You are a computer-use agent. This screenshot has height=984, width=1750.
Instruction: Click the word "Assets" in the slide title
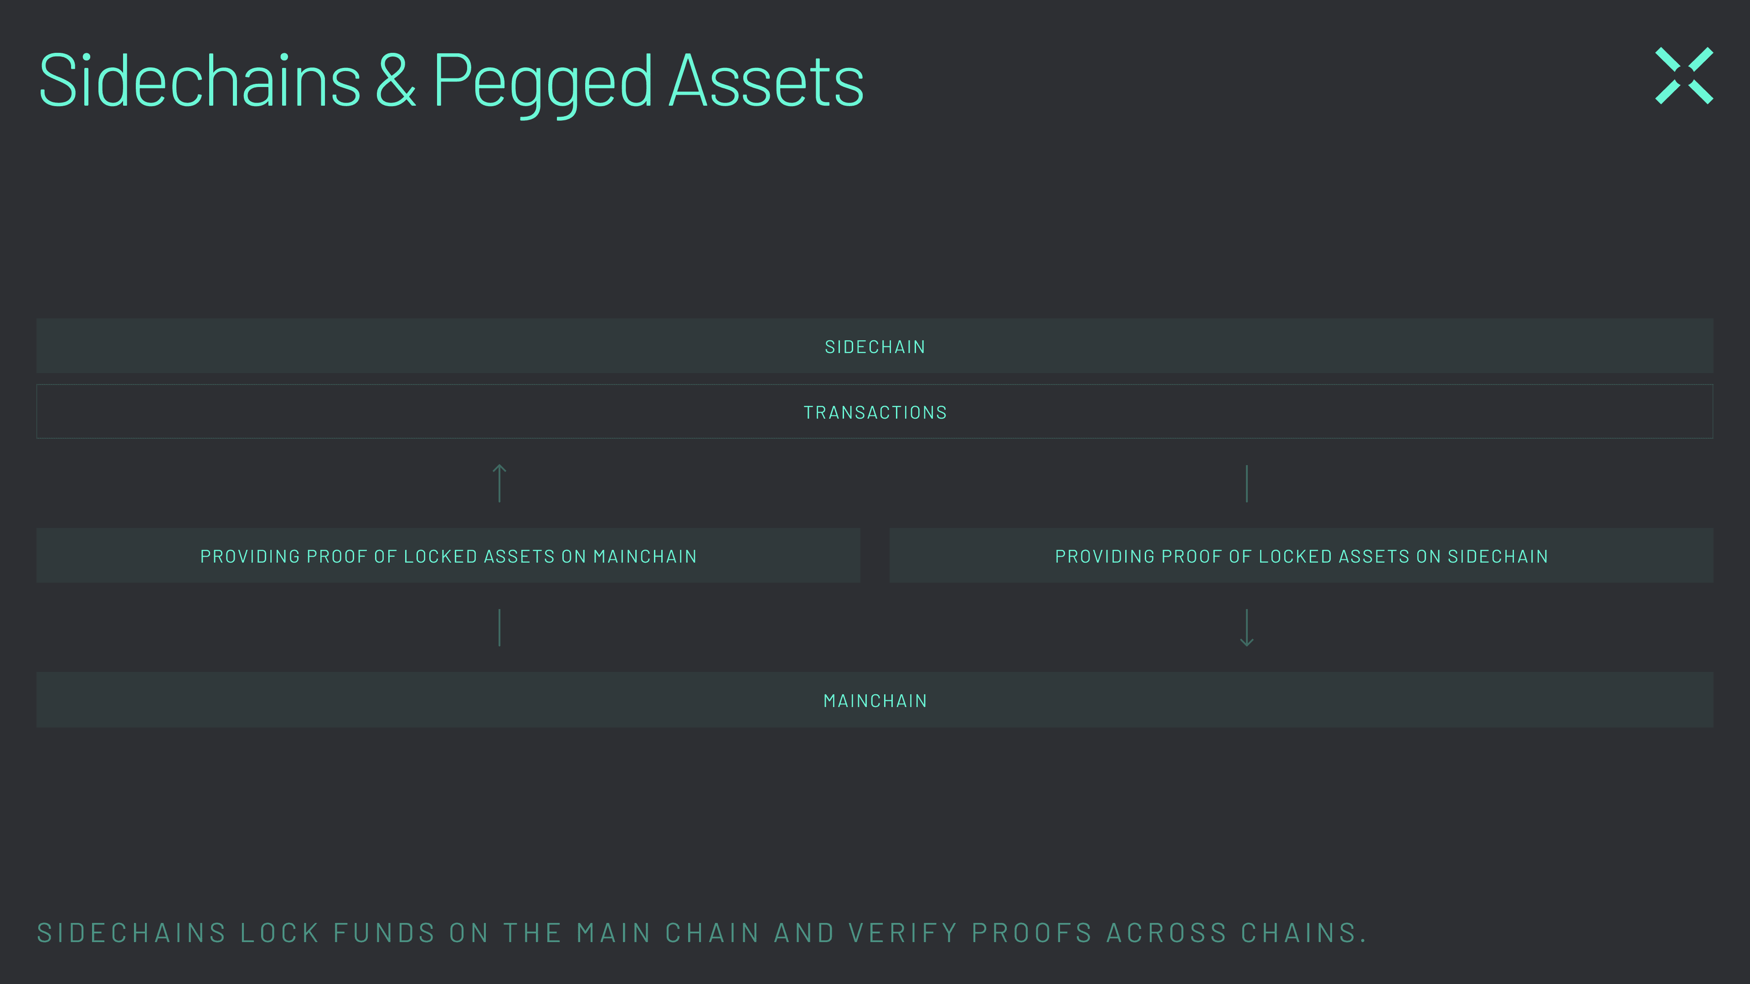[766, 82]
